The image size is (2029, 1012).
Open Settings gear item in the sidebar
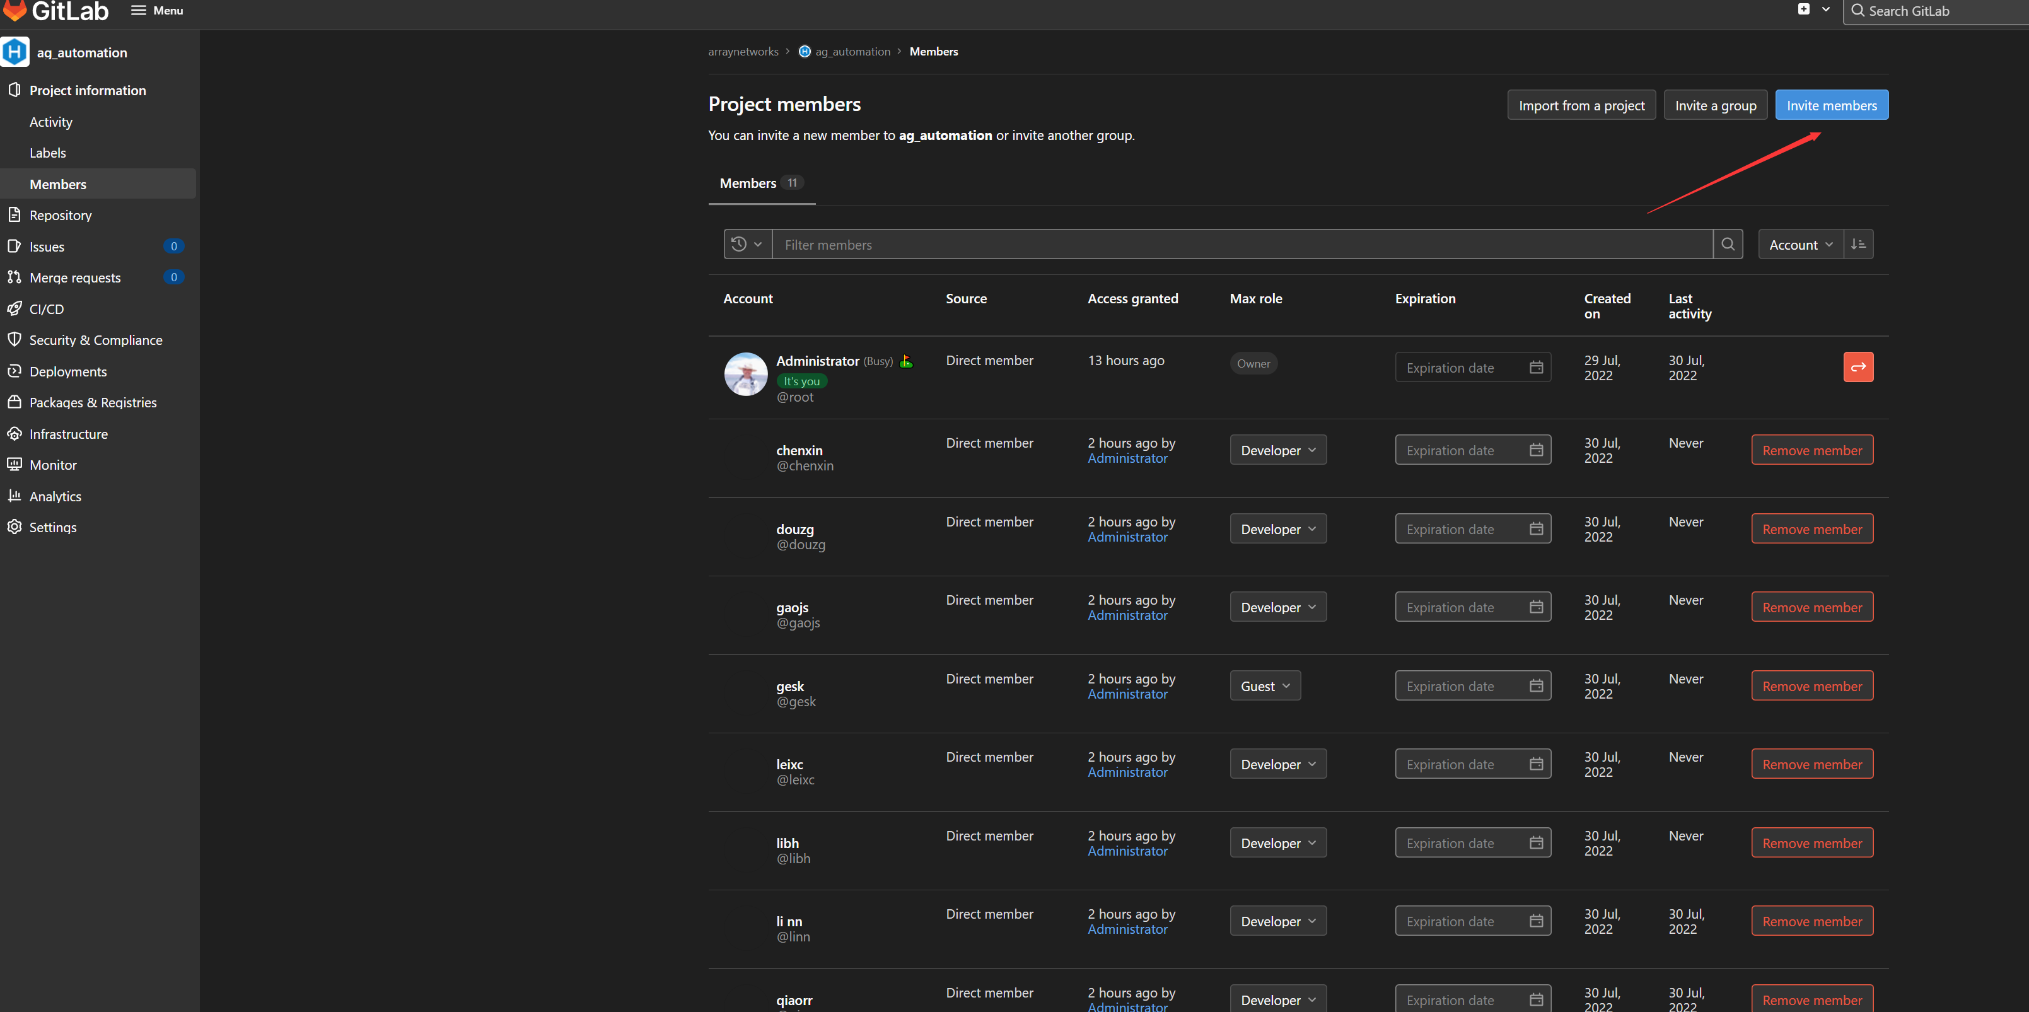click(52, 527)
